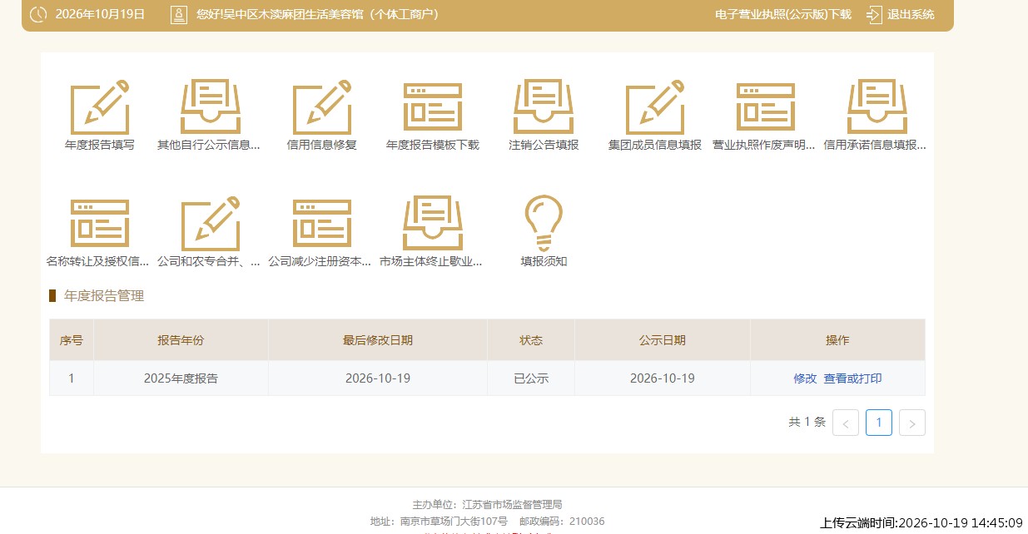This screenshot has width=1028, height=534.
Task: Open the 填报须知 lightbulb icon
Action: click(544, 223)
